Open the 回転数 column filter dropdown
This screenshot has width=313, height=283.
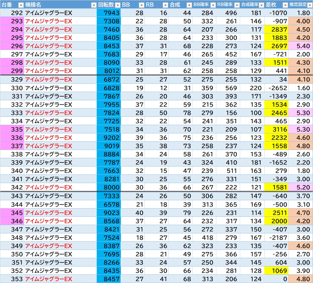tap(118, 5)
